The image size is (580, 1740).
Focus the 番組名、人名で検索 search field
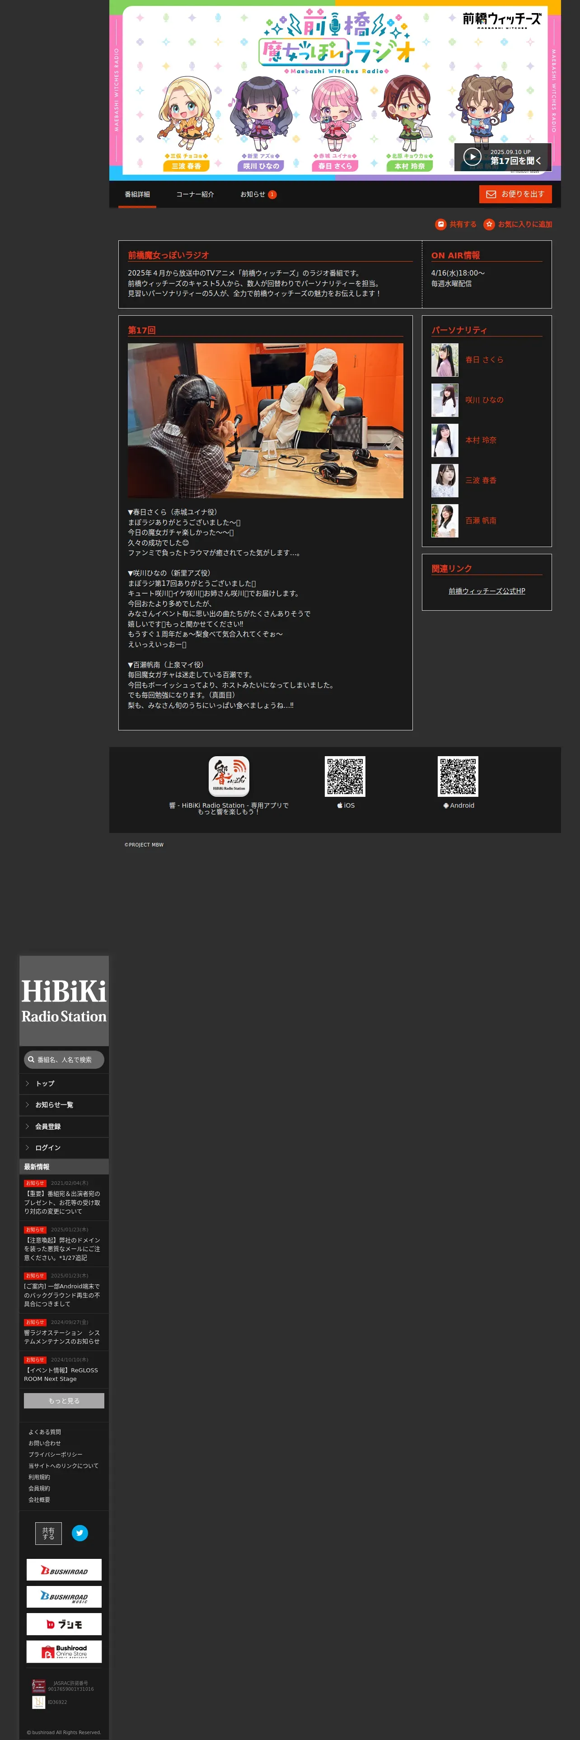click(64, 1060)
